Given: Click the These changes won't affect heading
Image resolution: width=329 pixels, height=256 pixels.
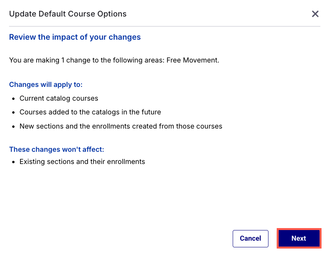Looking at the screenshot, I should [57, 149].
